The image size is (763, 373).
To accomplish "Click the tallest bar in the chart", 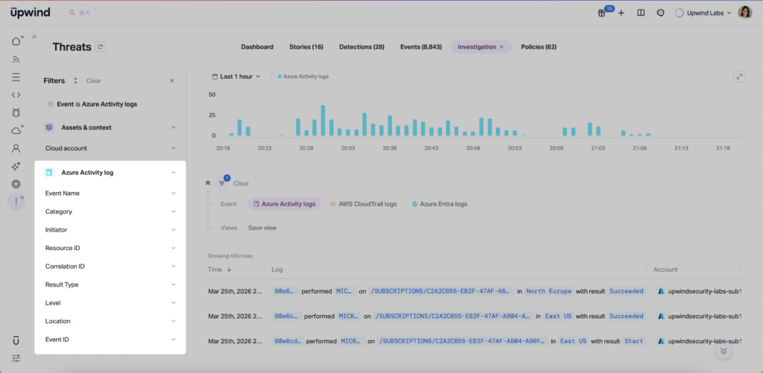I will click(x=323, y=120).
